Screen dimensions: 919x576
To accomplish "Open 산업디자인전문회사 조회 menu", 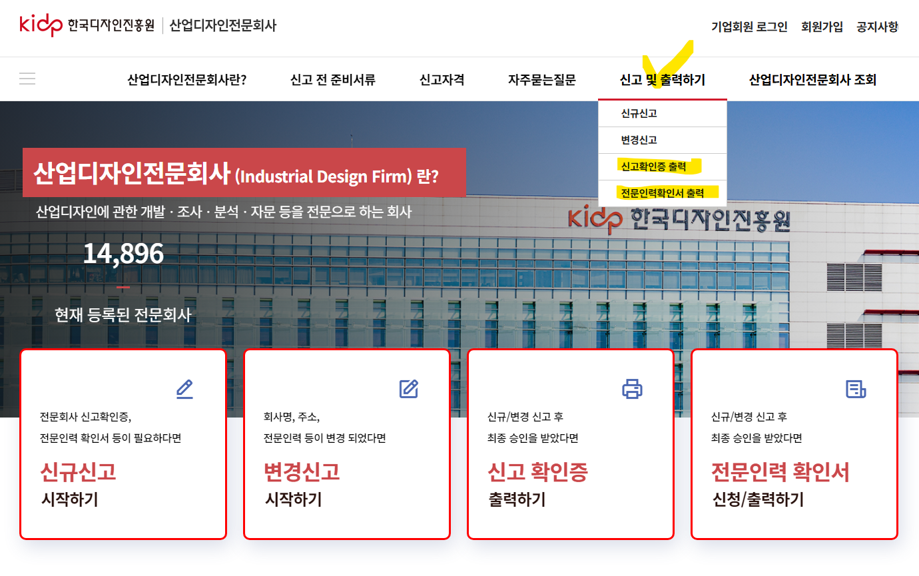I will (812, 80).
